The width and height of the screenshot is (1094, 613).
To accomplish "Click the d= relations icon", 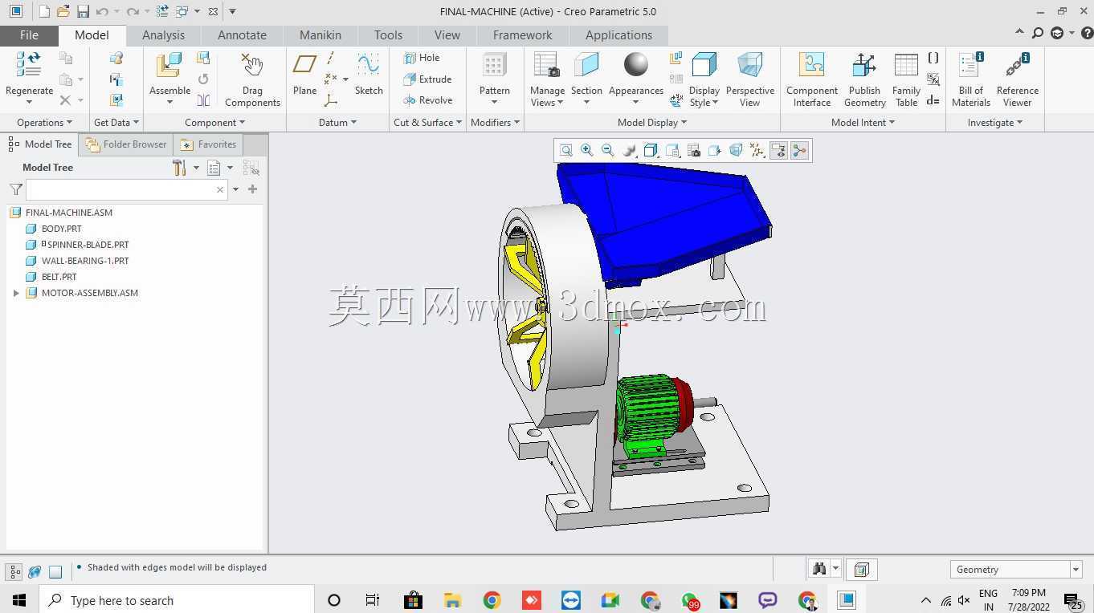I will click(x=933, y=100).
